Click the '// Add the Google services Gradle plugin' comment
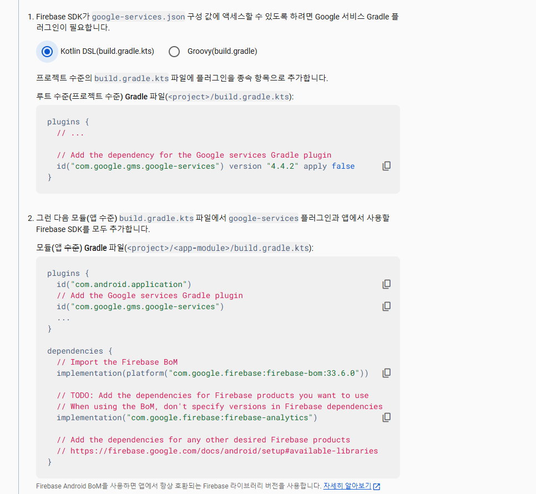 (x=150, y=295)
